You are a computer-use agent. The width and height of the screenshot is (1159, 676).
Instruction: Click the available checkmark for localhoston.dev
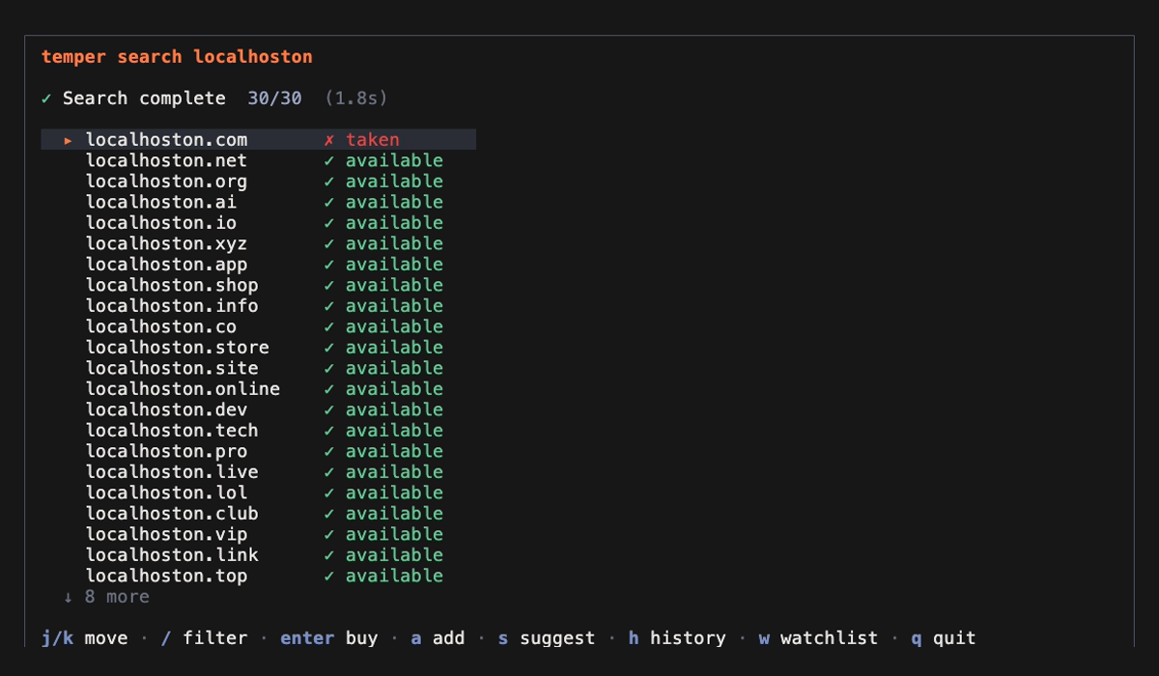(329, 409)
